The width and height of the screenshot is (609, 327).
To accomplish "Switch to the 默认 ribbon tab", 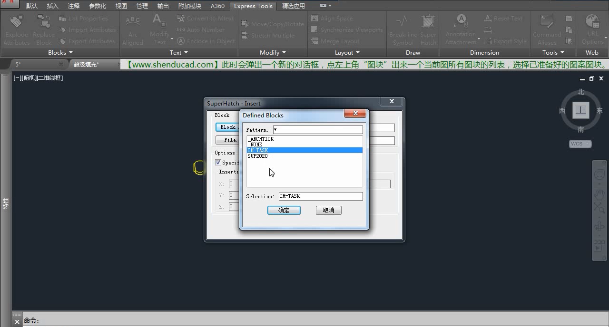I will (x=32, y=6).
